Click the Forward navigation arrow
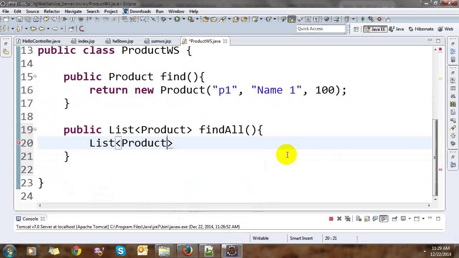The image size is (459, 258). 55,29
